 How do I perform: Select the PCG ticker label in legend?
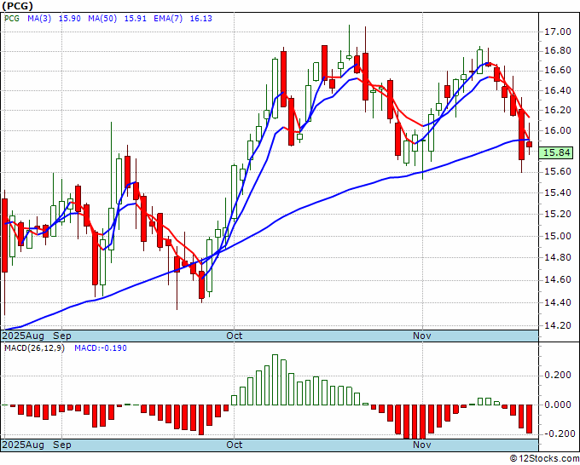click(x=12, y=19)
